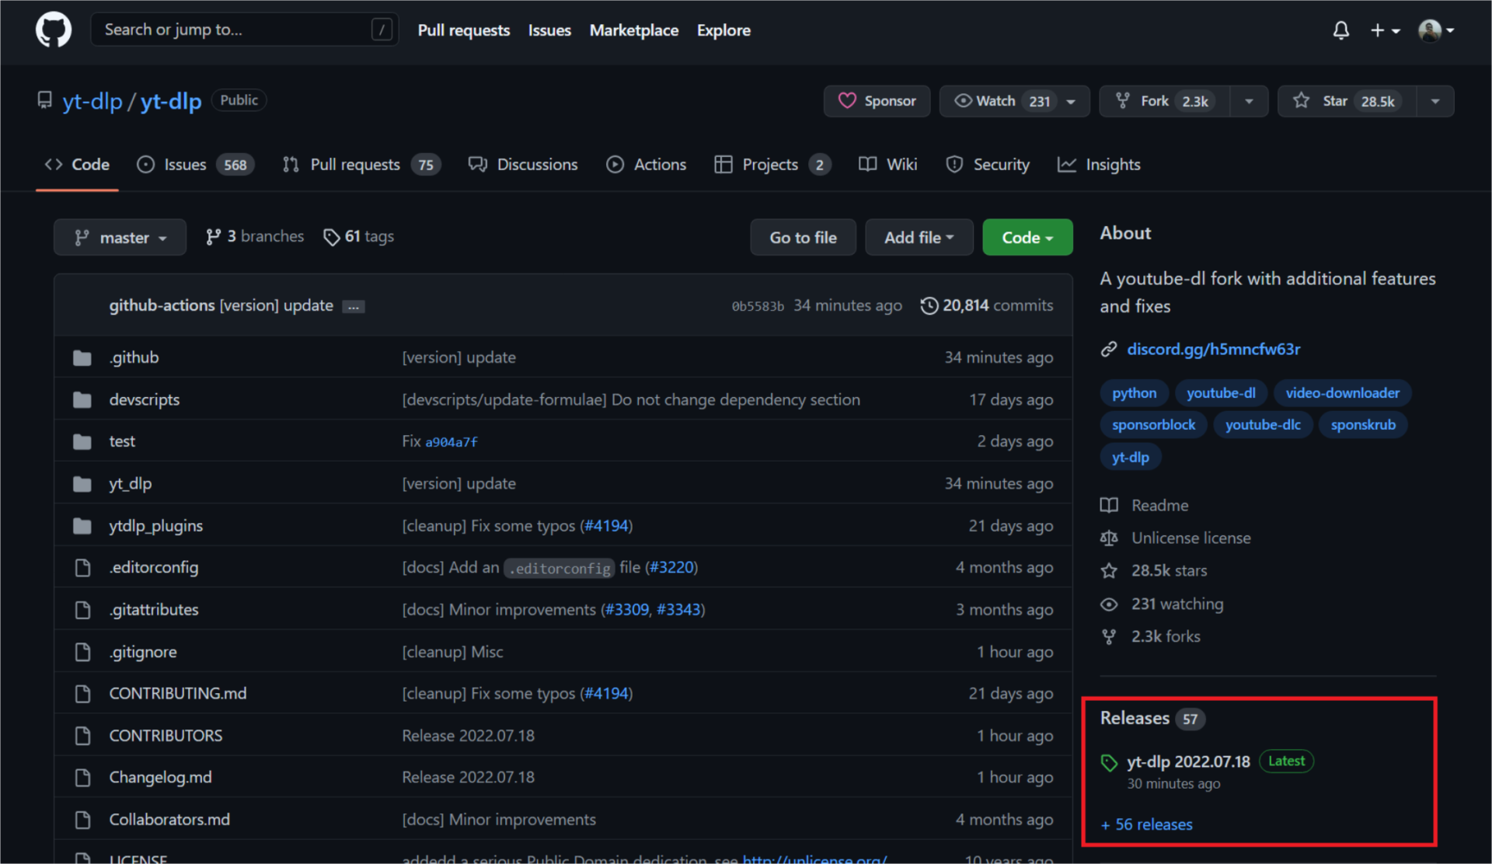Open the devscripts folder
Viewport: 1492px width, 864px height.
pyautogui.click(x=145, y=399)
